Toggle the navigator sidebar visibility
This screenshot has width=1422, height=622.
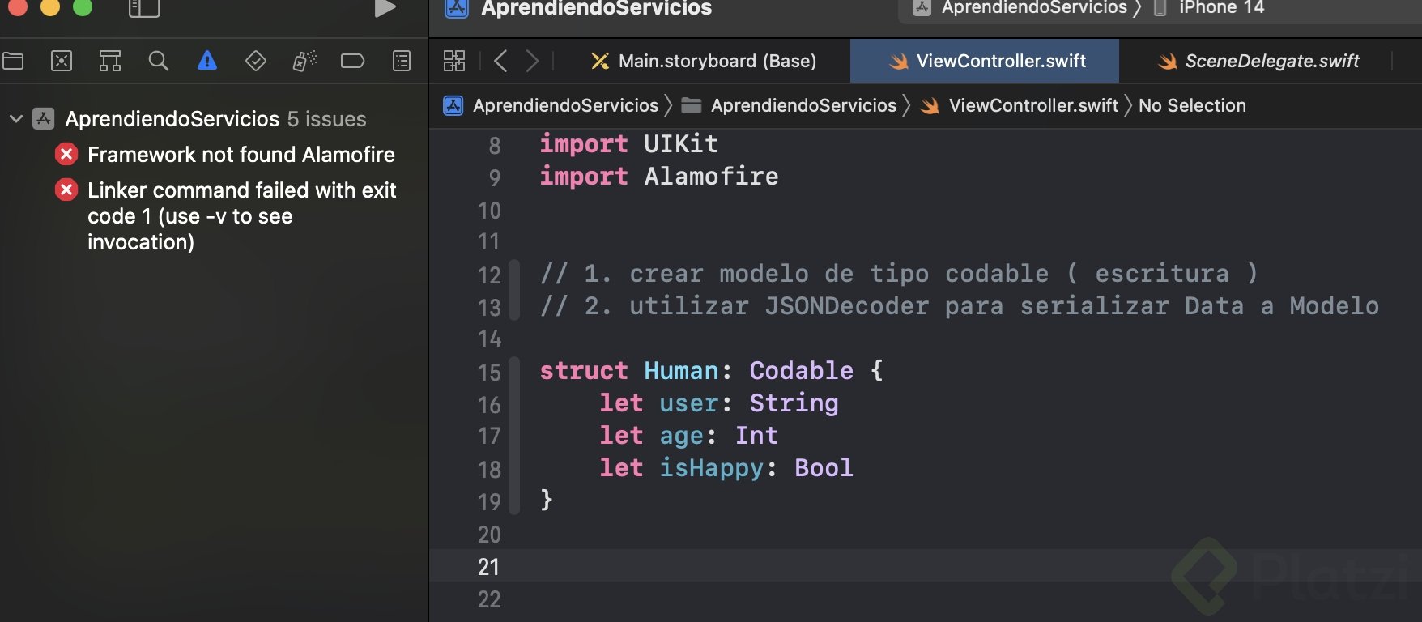pyautogui.click(x=144, y=8)
